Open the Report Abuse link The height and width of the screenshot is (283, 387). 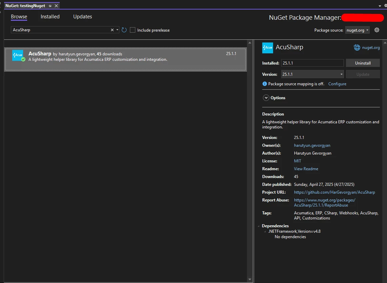325,202
